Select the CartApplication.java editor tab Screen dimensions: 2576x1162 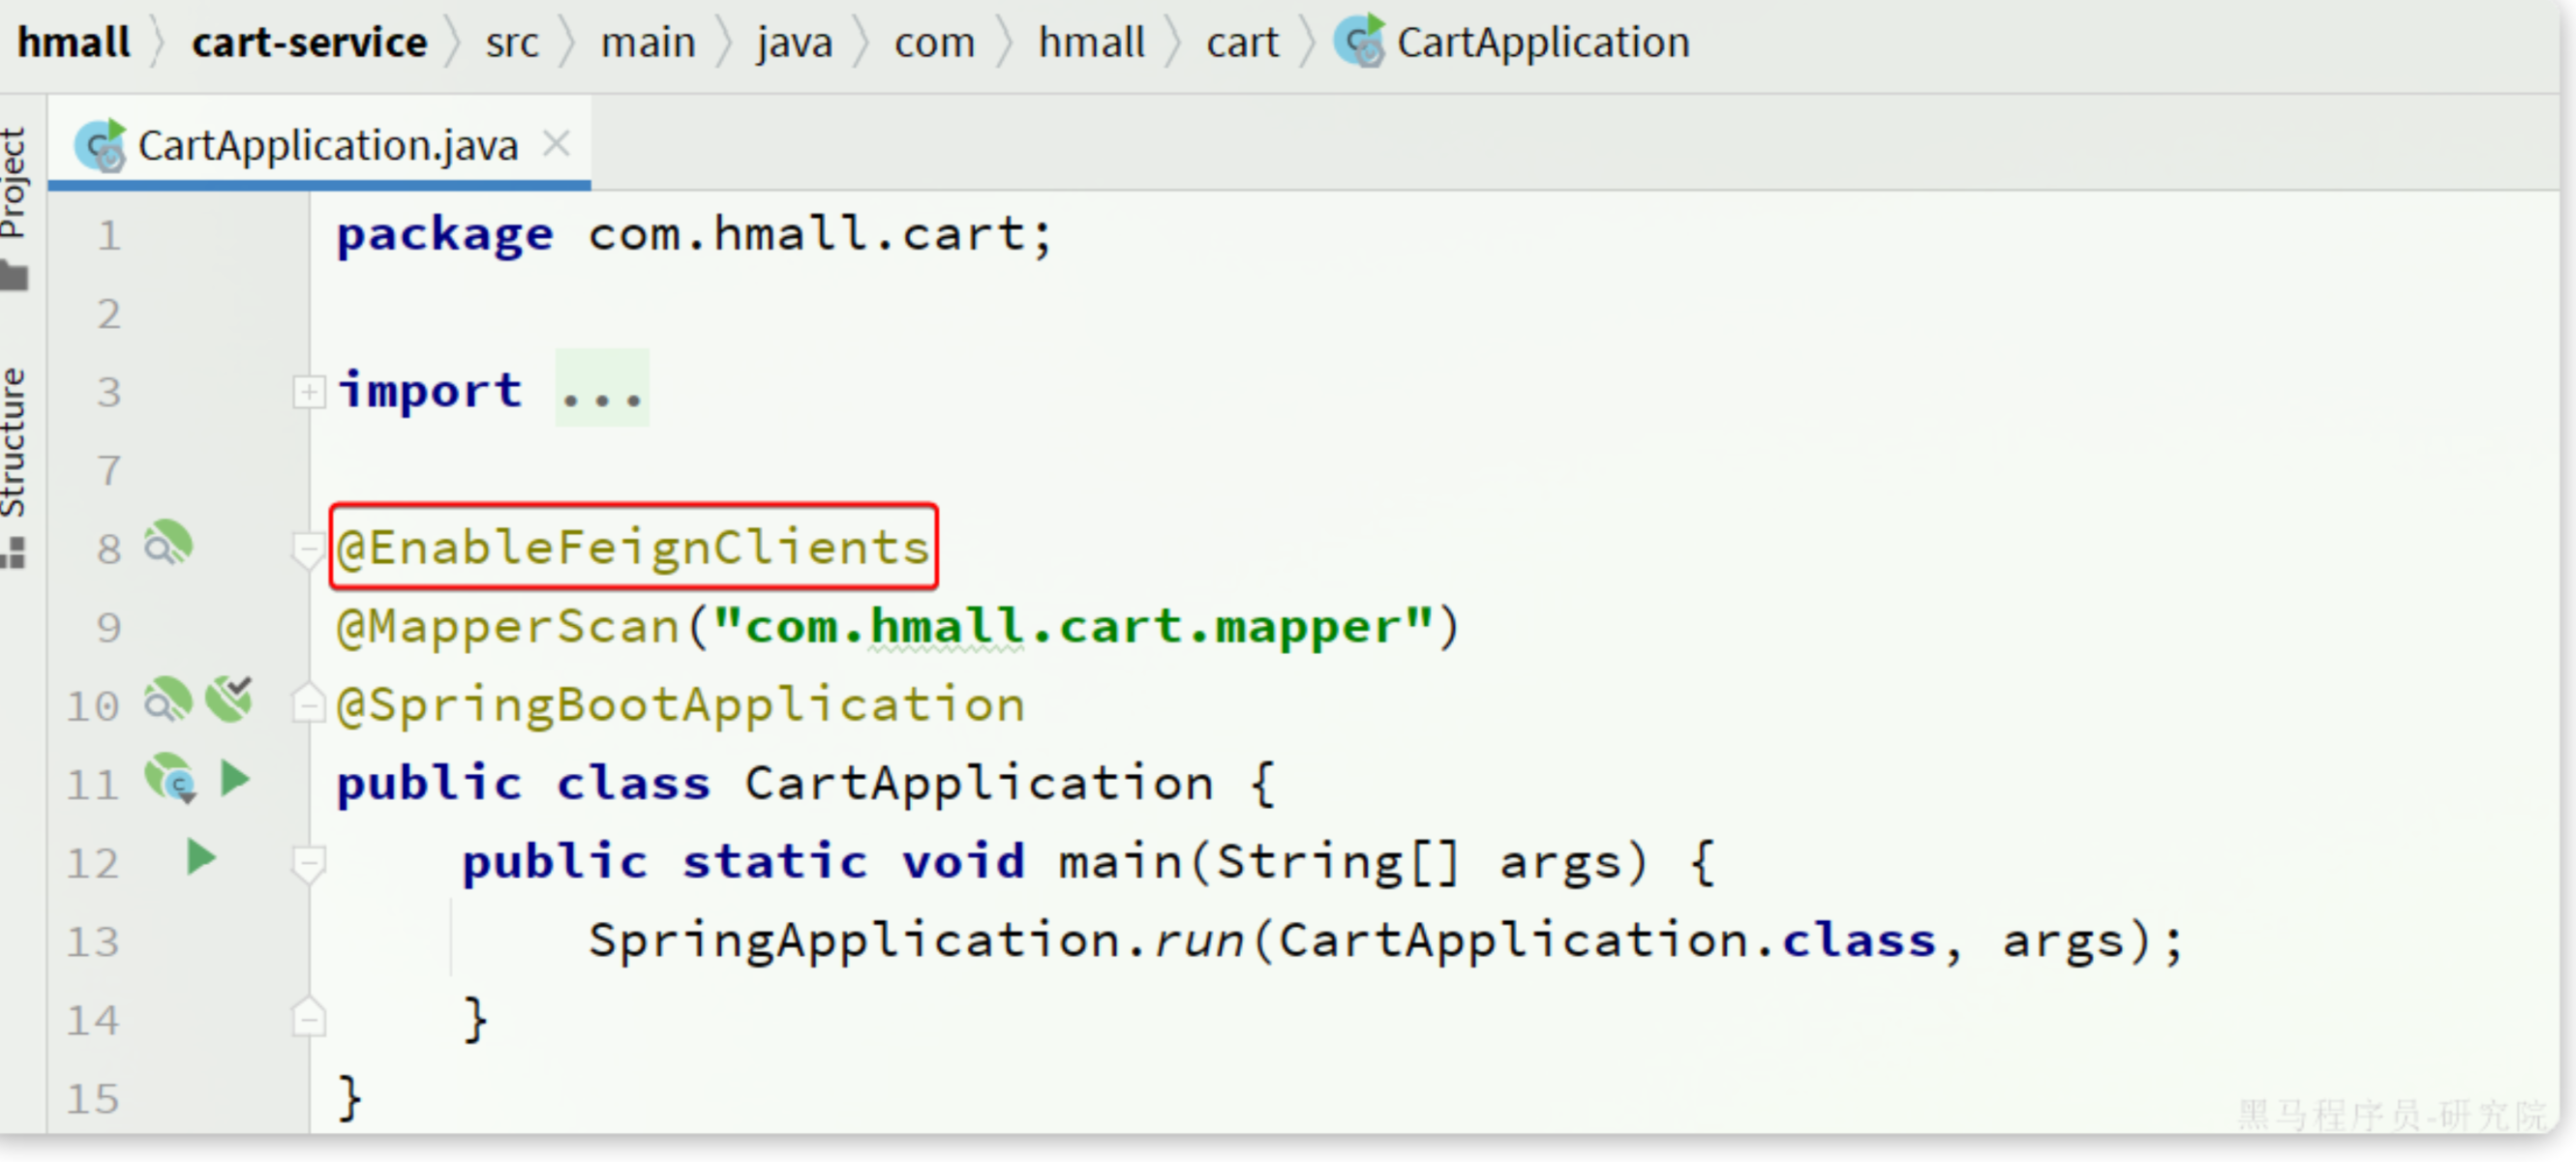[327, 146]
